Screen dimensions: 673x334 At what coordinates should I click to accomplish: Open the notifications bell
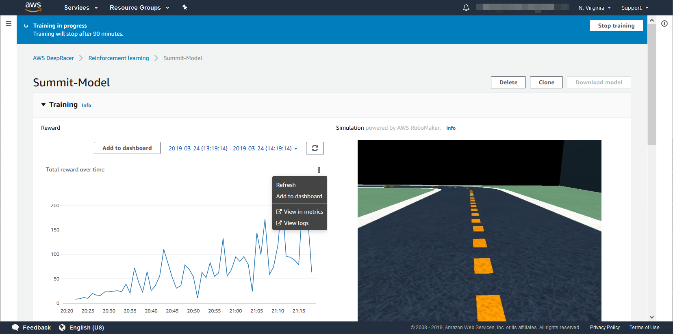(x=466, y=8)
